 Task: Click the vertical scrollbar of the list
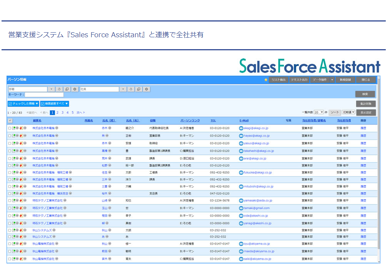379,164
